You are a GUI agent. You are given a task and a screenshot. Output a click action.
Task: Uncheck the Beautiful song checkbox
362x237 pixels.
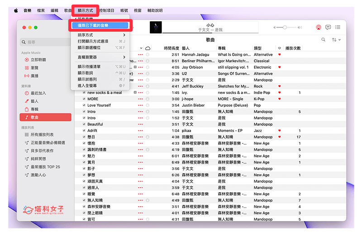(84, 124)
